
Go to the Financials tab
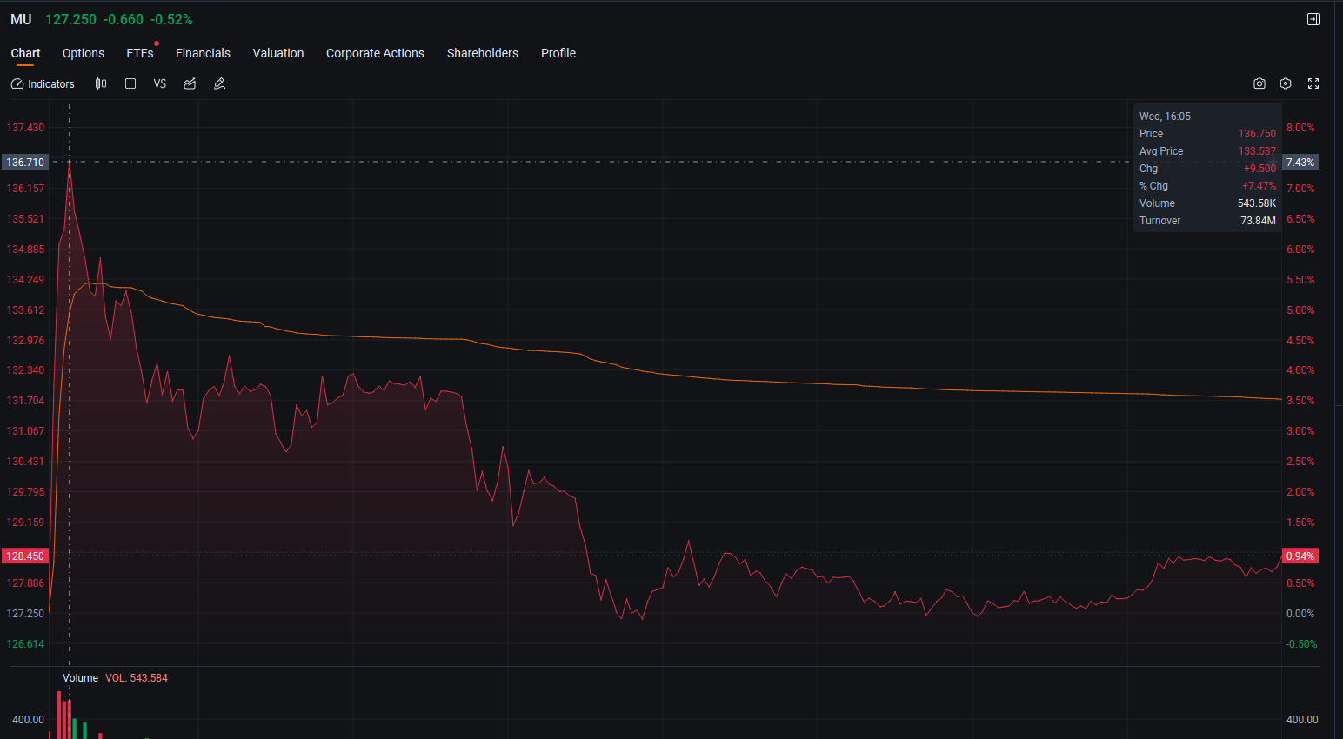pos(203,53)
